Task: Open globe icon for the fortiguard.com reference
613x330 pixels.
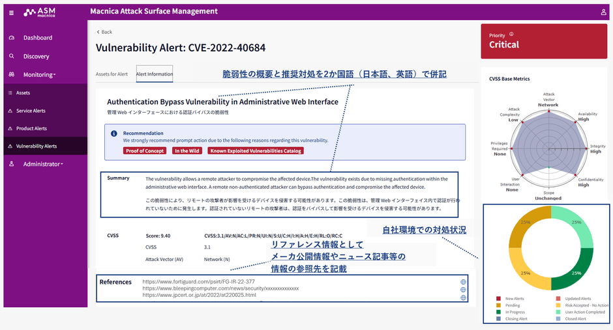Action: tap(463, 282)
